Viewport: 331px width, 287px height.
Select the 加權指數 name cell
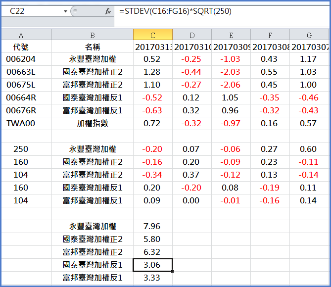click(x=93, y=124)
